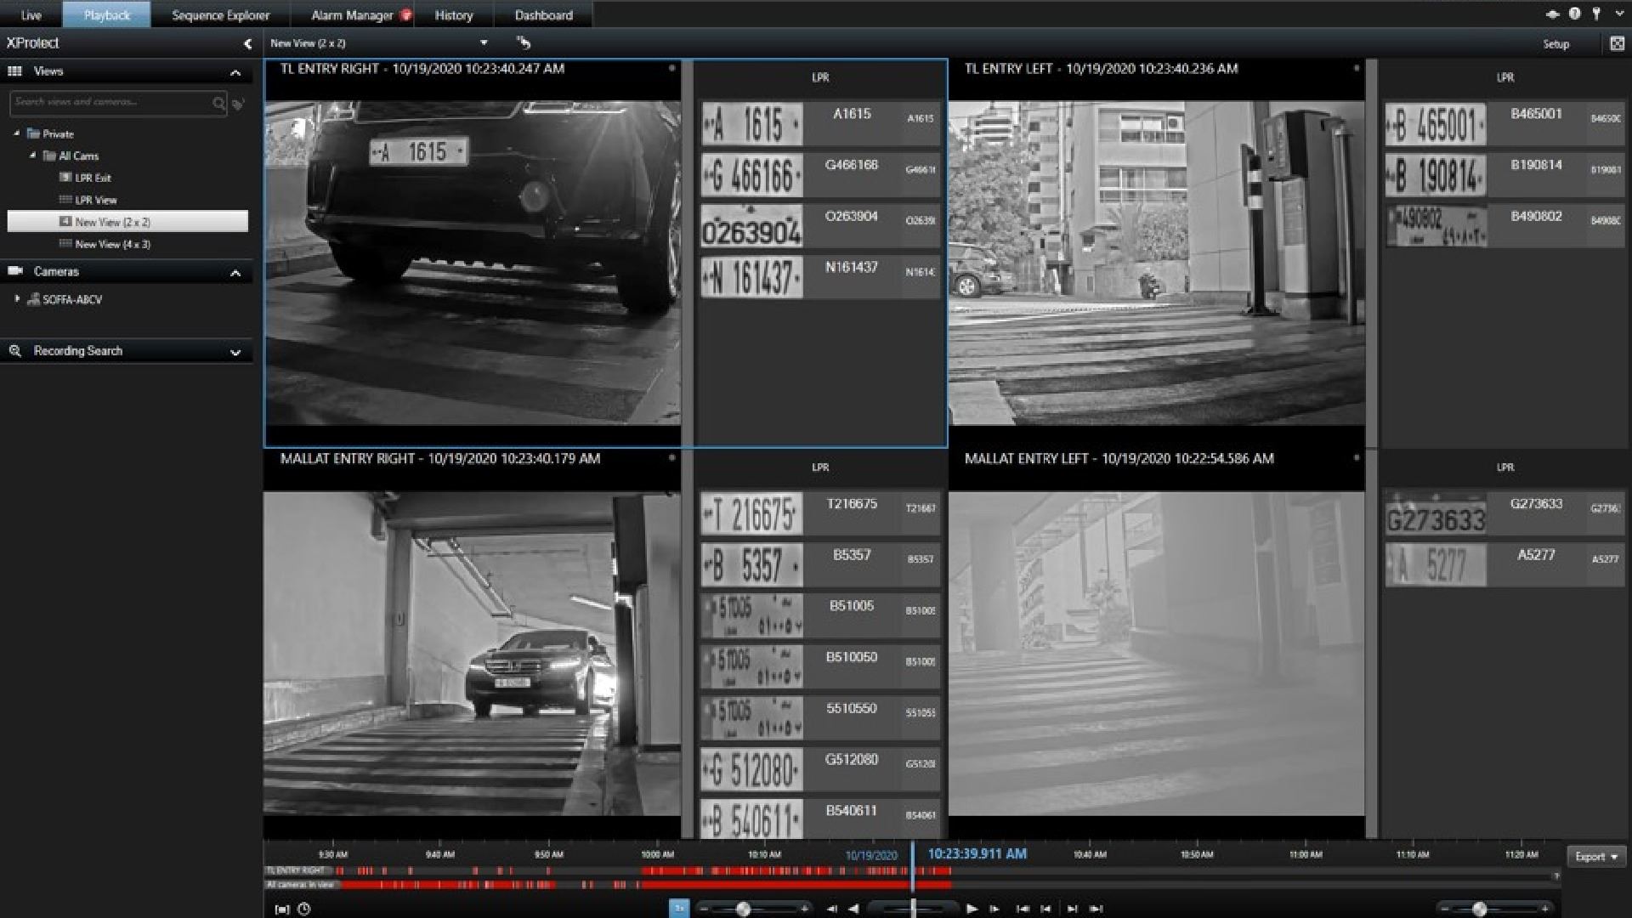
Task: Jump to the last sequence
Action: (x=1096, y=909)
